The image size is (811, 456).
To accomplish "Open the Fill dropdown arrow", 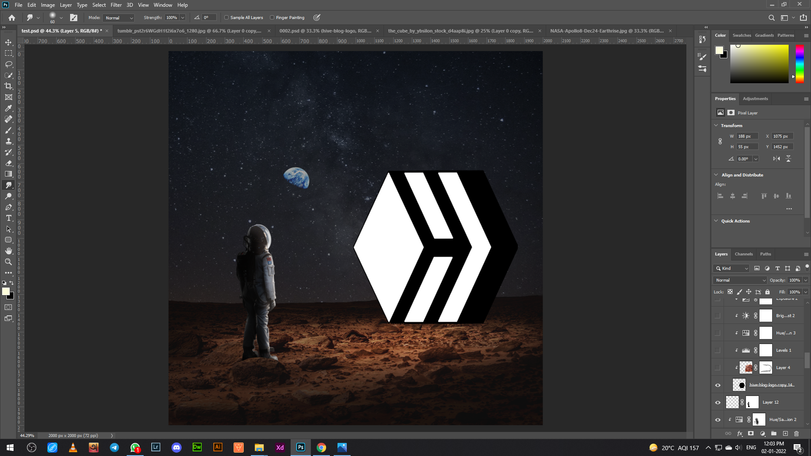I will pyautogui.click(x=806, y=292).
